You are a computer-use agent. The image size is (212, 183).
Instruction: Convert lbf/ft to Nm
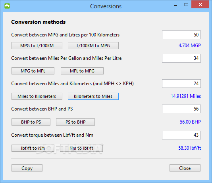(x=33, y=148)
